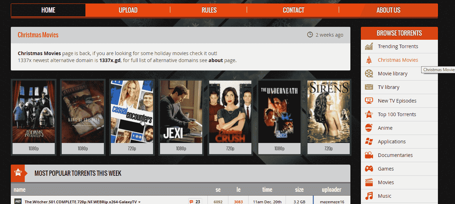The image size is (455, 204).
Task: Open Christmas Movies in Browse Torrents
Action: pyautogui.click(x=398, y=60)
